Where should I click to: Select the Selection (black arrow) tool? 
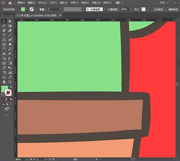4,21
